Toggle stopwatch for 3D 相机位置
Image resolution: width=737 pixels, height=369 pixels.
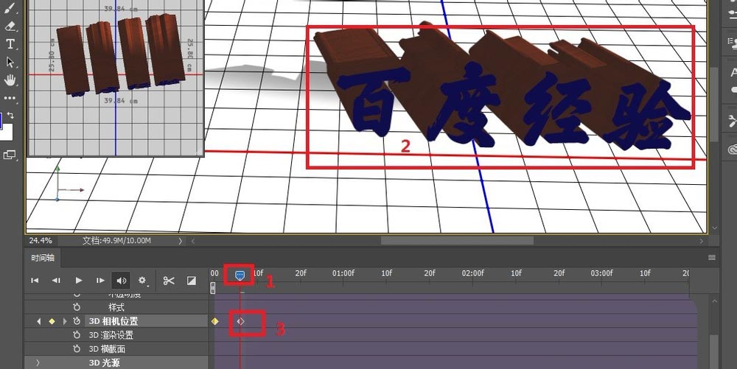point(77,321)
